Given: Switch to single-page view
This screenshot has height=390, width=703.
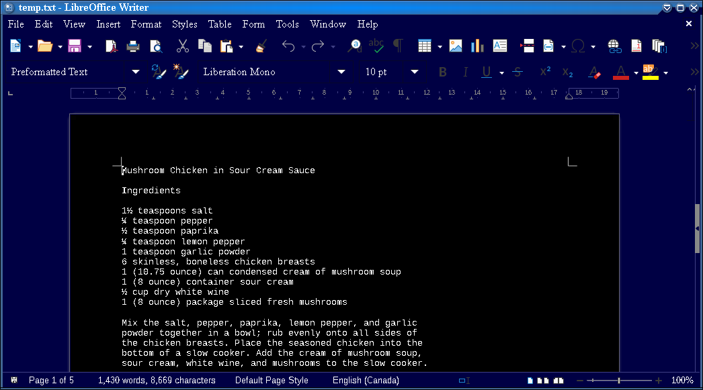Looking at the screenshot, I should click(x=530, y=381).
